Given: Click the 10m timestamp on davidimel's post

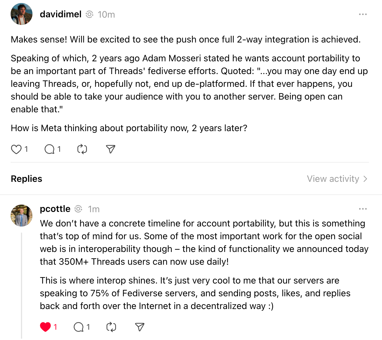Looking at the screenshot, I should click(106, 15).
